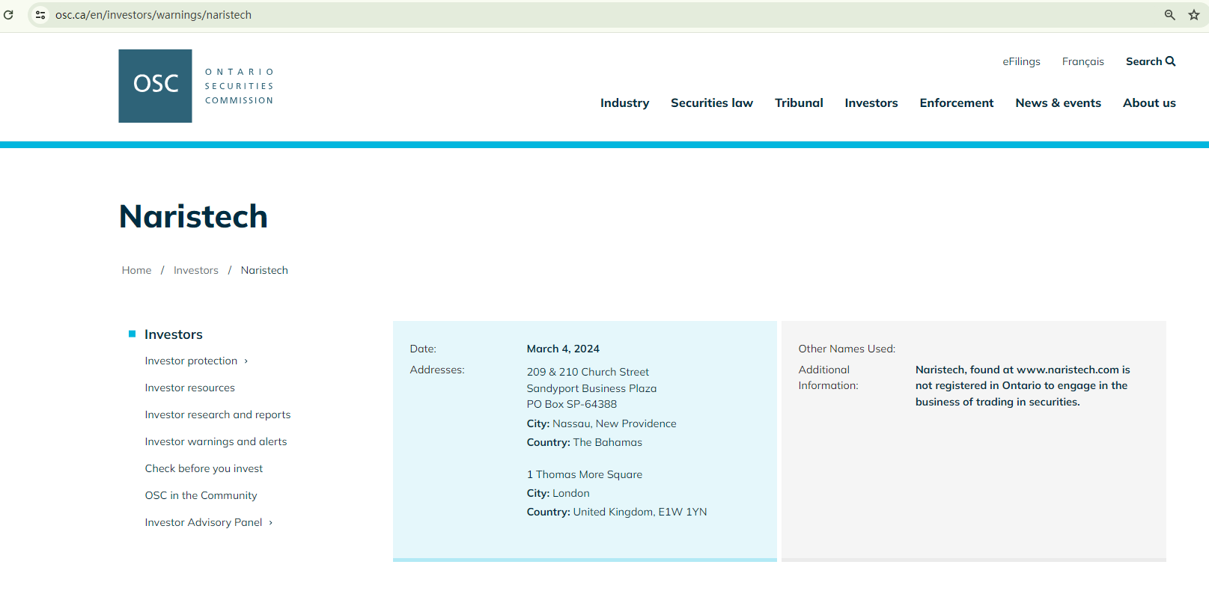Image resolution: width=1209 pixels, height=615 pixels.
Task: Switch language to Français
Action: pos(1082,61)
